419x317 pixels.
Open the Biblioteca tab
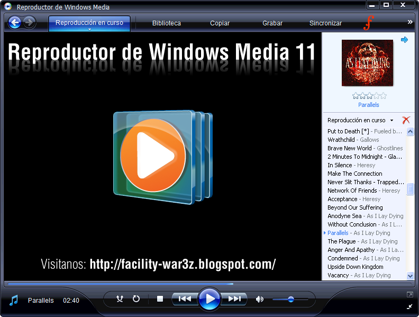[x=167, y=23]
